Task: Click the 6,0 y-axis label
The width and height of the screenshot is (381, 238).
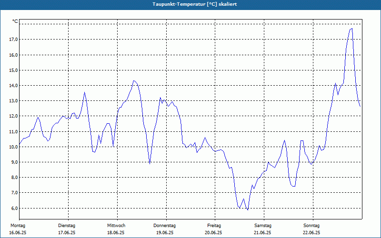Action: click(14, 208)
